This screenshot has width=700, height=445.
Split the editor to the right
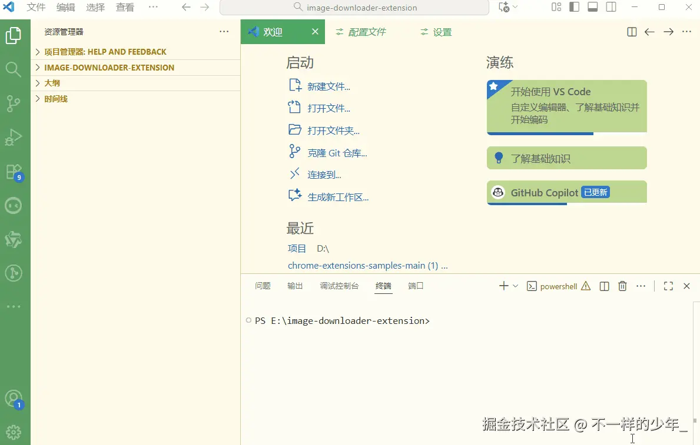(x=632, y=32)
